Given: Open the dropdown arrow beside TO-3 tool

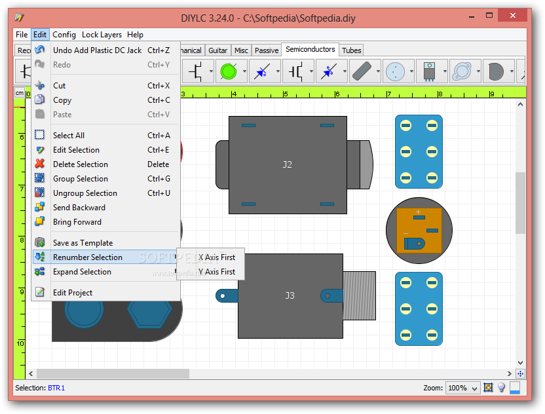Looking at the screenshot, I should [x=478, y=71].
